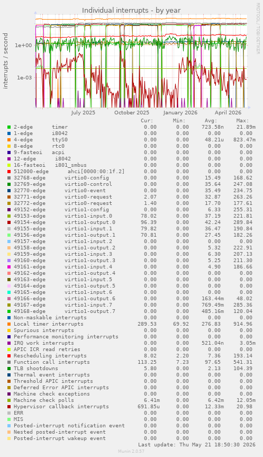Click the October 2025 axis label
The height and width of the screenshot is (457, 263).
(132, 112)
